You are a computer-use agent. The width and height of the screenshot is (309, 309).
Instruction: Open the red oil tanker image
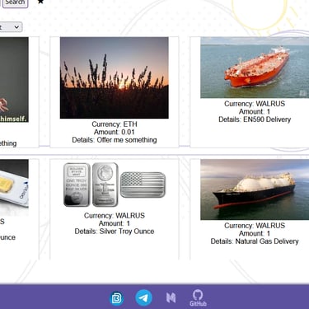[x=255, y=68]
